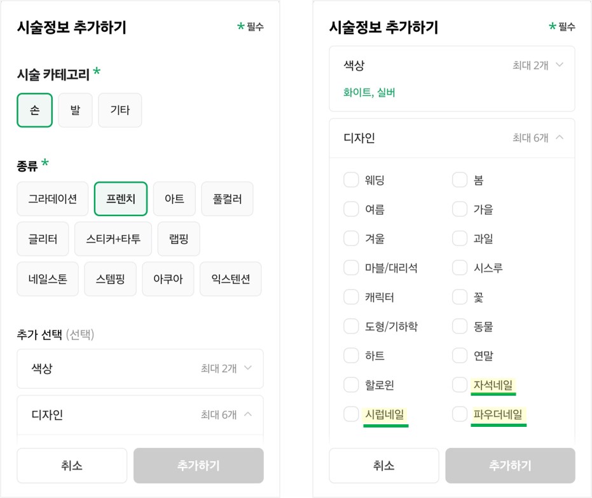
Task: Choose the 아쿠아 type chip
Action: point(168,279)
